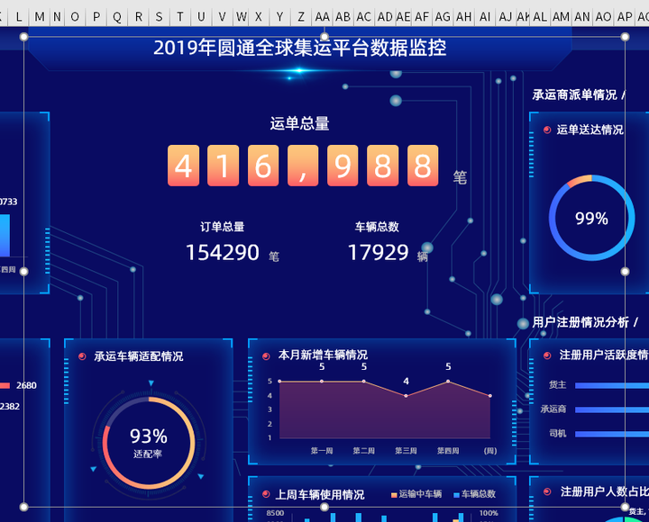649x522 pixels.
Task: Click the 93% 适配率 gauge center
Action: tap(149, 443)
